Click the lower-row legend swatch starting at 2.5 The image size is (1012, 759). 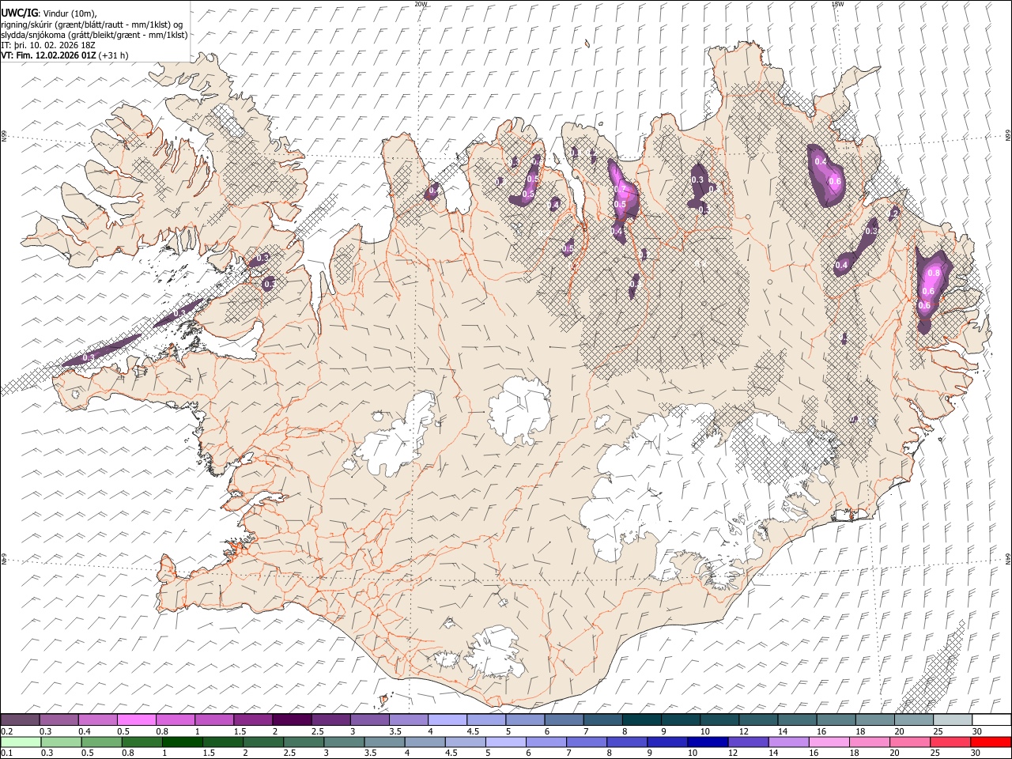(x=303, y=742)
